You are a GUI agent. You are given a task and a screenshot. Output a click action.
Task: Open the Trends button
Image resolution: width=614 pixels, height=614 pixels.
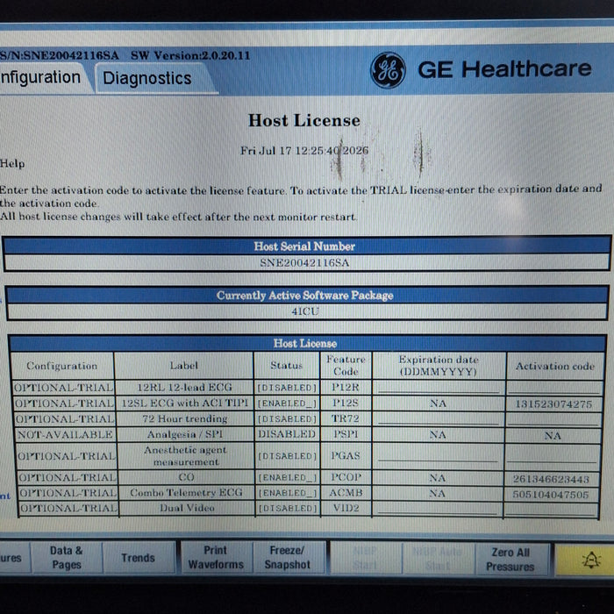(x=139, y=558)
